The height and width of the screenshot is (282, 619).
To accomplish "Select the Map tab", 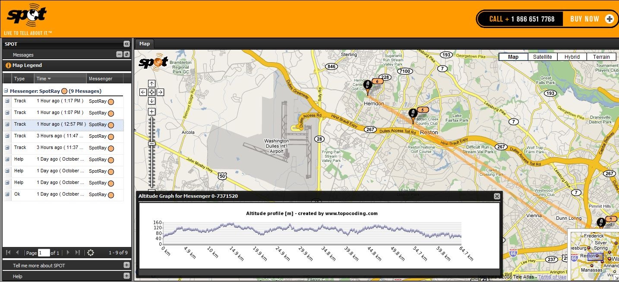I will point(145,44).
